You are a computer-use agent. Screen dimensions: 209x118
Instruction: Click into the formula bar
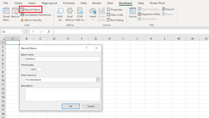pos(131,31)
